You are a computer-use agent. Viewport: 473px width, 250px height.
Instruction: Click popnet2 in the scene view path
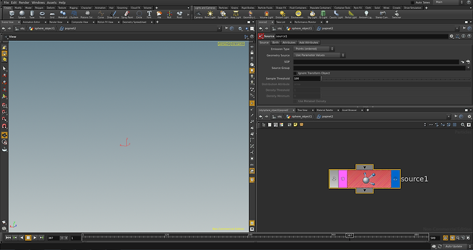click(x=70, y=28)
